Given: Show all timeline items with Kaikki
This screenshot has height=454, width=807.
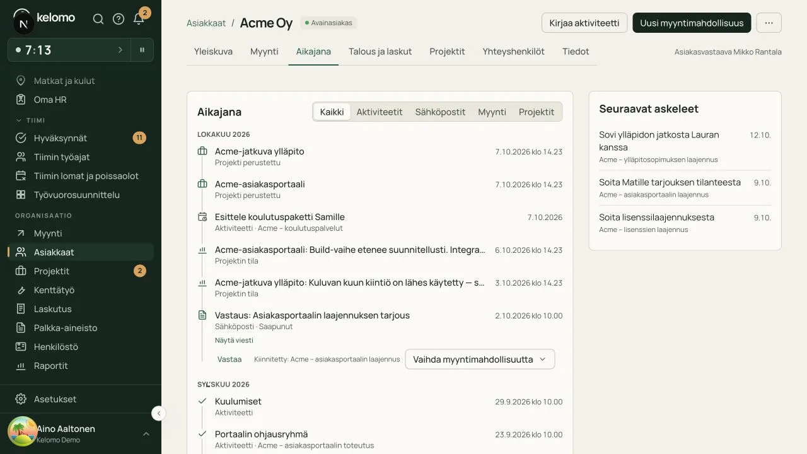Looking at the screenshot, I should pyautogui.click(x=332, y=112).
